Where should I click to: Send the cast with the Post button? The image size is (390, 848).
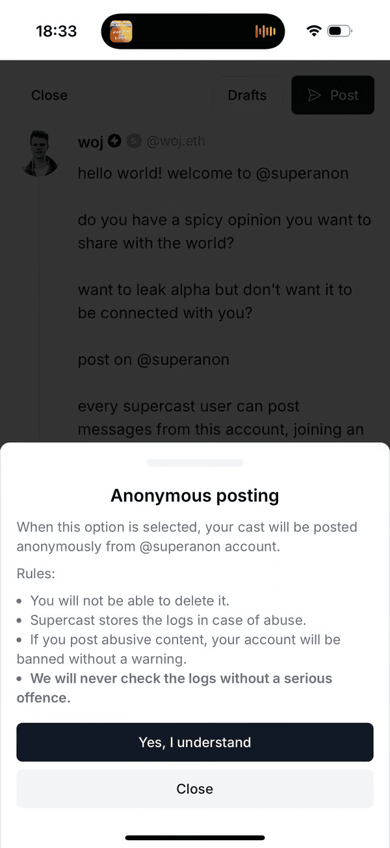333,95
